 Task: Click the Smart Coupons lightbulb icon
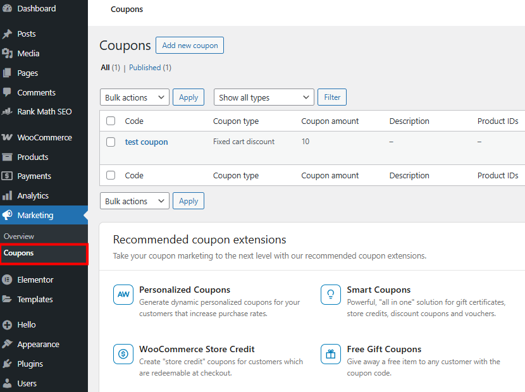[x=330, y=295]
